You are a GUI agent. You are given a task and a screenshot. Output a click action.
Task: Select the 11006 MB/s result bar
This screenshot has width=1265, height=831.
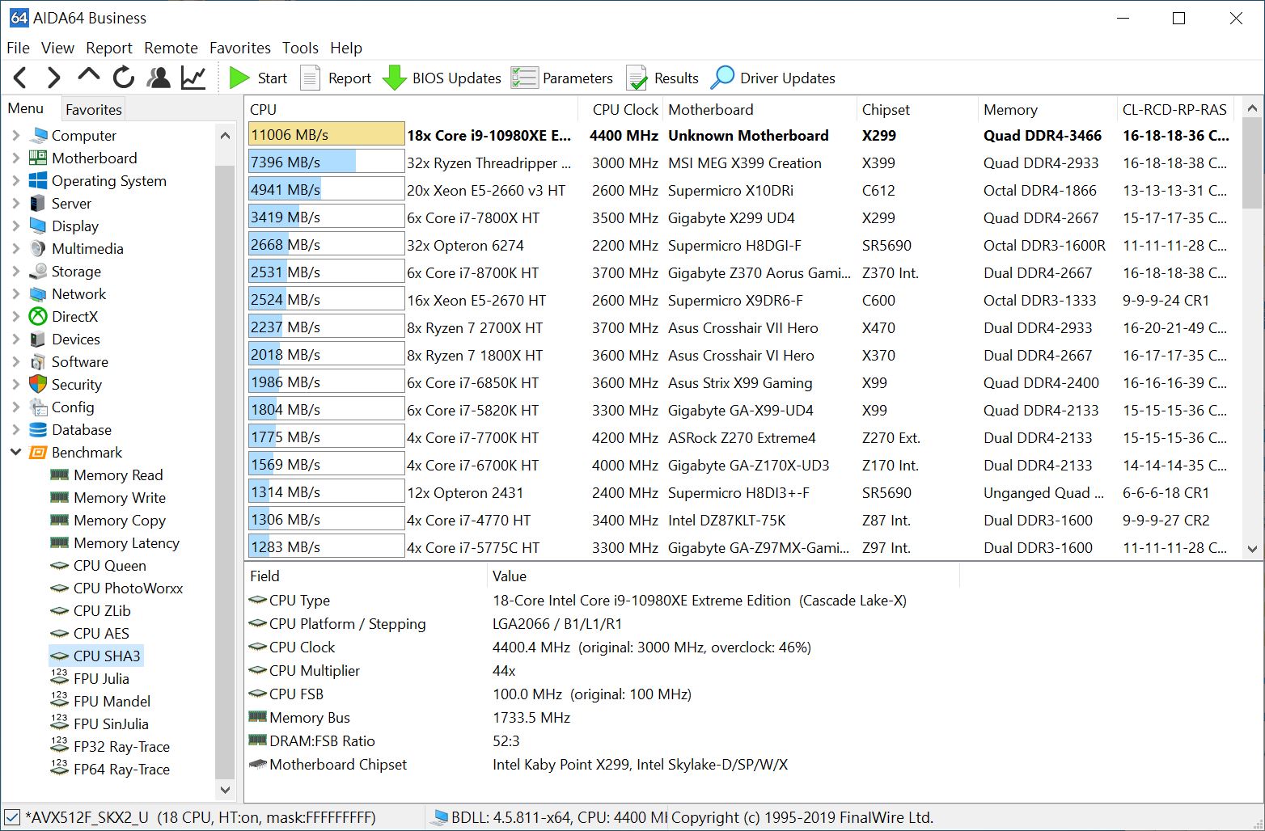pyautogui.click(x=327, y=135)
